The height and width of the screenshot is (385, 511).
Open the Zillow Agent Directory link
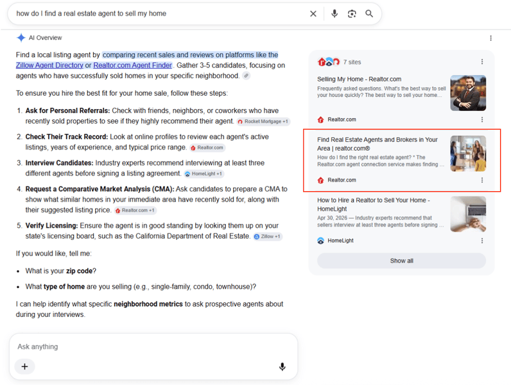(49, 65)
